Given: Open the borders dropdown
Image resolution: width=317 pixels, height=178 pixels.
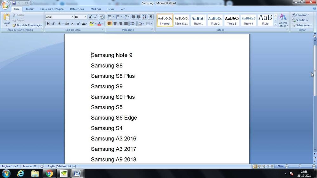Looking at the screenshot, I should click(x=152, y=24).
